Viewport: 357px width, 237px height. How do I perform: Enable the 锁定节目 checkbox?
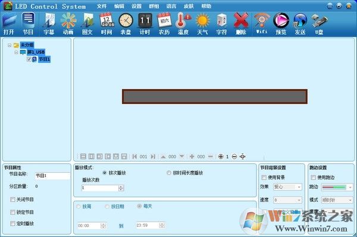(x=12, y=212)
